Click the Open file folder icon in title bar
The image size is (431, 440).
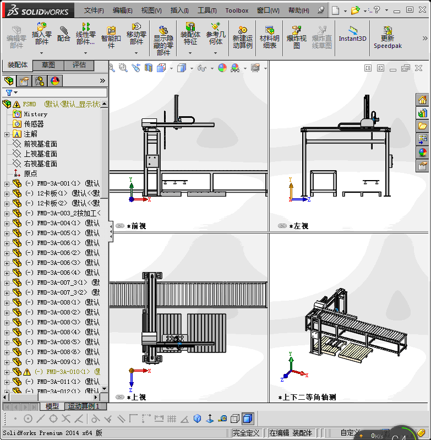click(355, 10)
